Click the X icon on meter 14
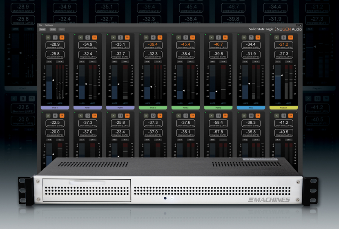This screenshot has height=229, width=339. pos(211,116)
